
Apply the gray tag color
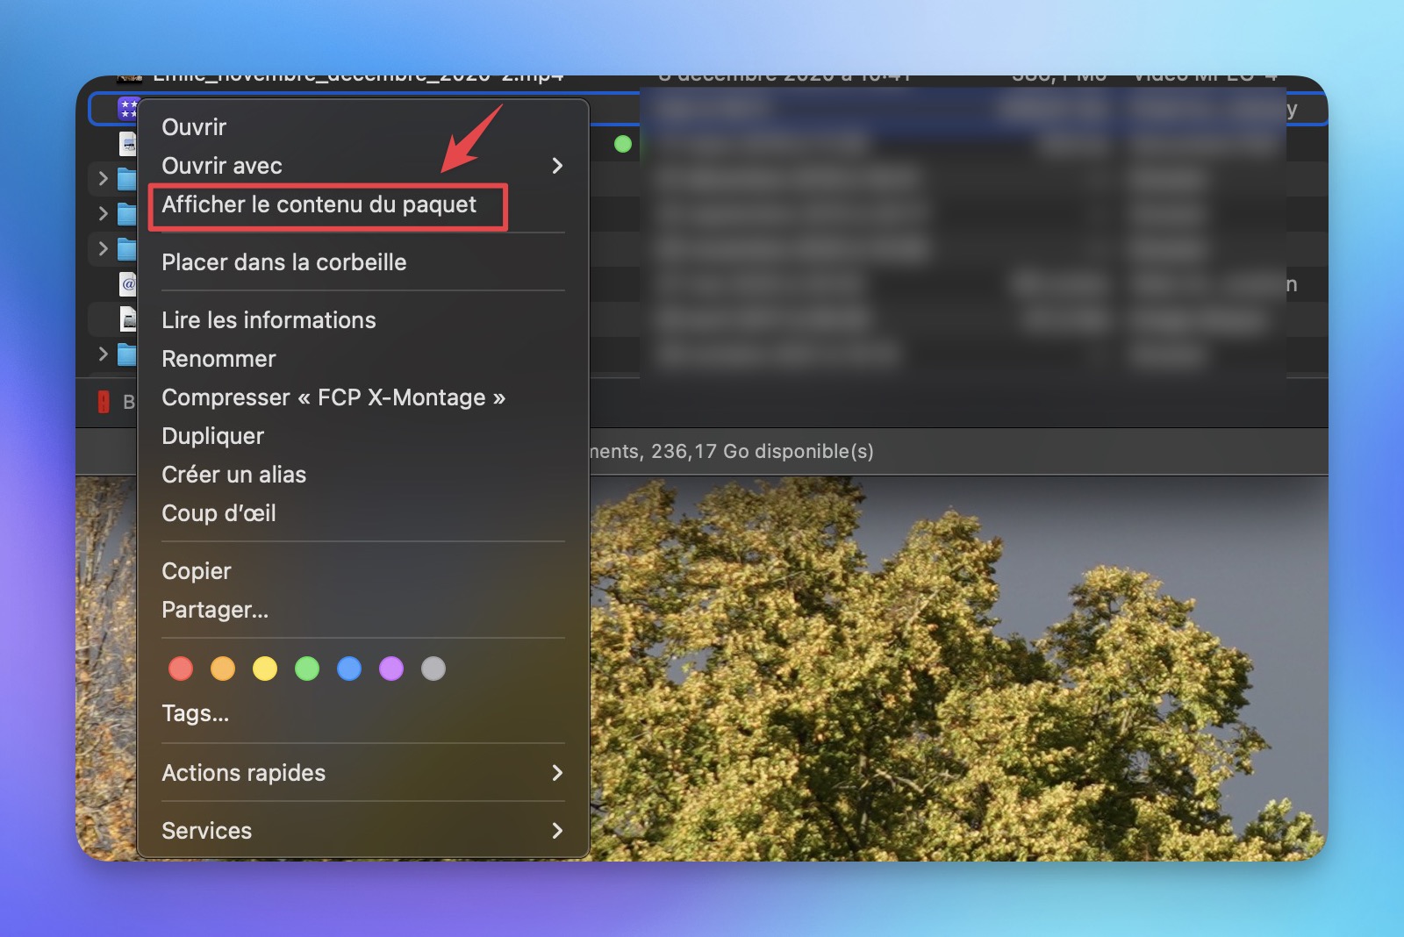pyautogui.click(x=433, y=669)
